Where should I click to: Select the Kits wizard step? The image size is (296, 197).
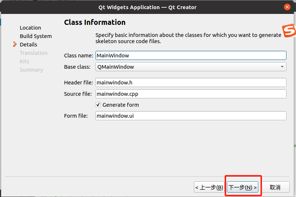point(25,61)
